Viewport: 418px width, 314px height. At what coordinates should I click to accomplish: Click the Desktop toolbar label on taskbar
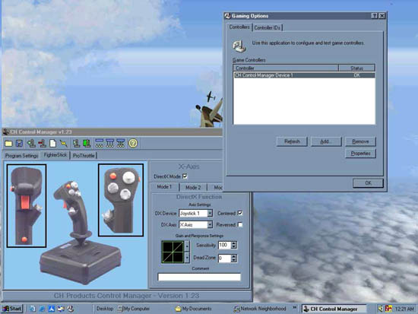pyautogui.click(x=105, y=309)
